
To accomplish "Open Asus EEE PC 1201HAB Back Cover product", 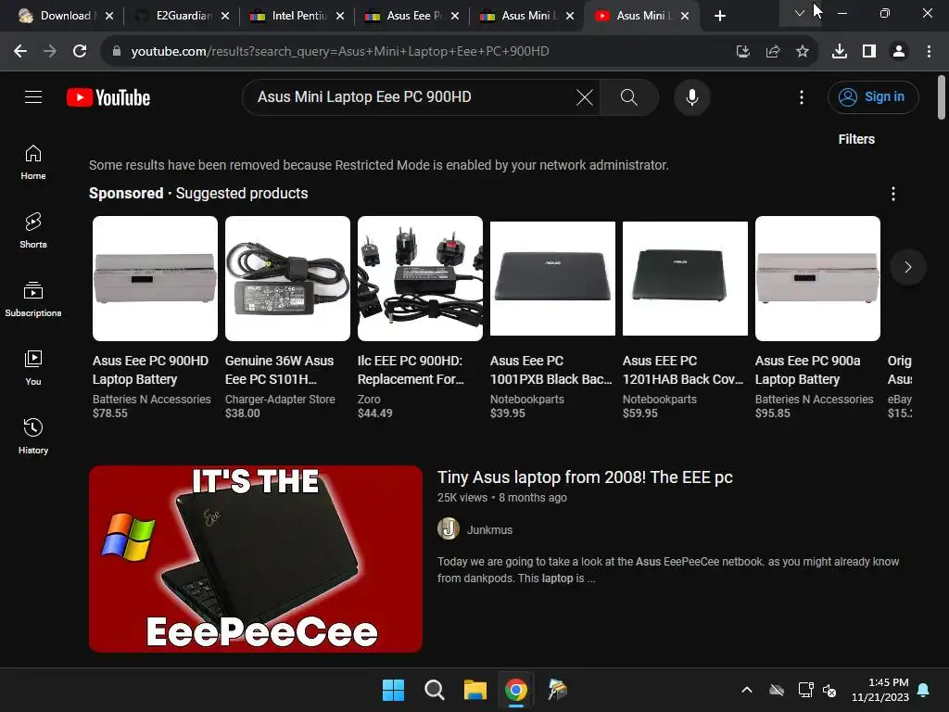I will click(x=683, y=370).
